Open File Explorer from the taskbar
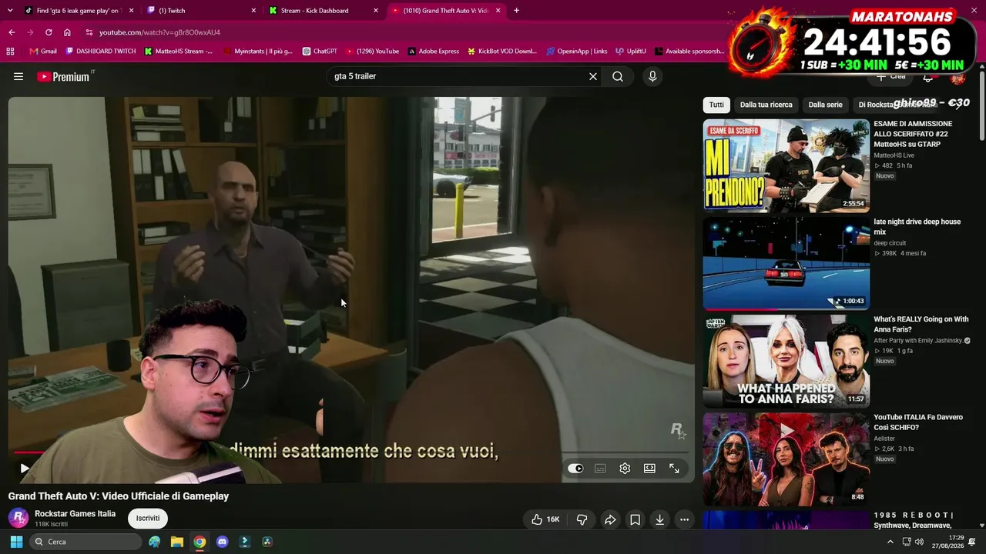986x554 pixels. click(x=177, y=542)
